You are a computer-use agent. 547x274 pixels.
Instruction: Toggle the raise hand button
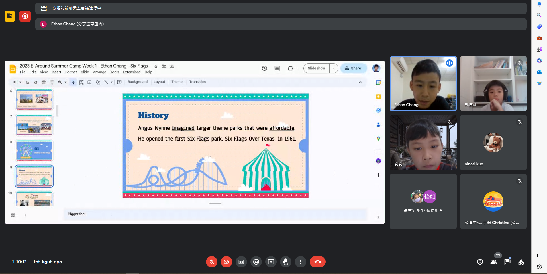(286, 262)
